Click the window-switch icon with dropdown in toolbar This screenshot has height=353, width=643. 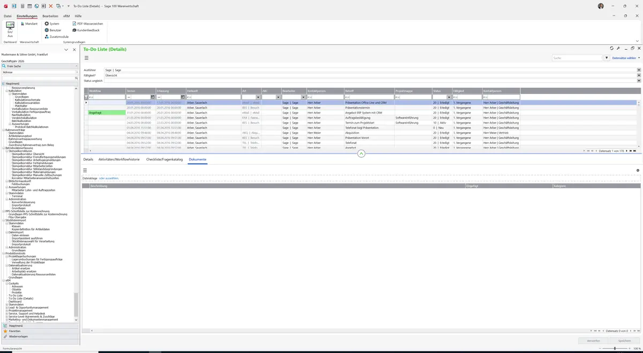click(x=59, y=6)
